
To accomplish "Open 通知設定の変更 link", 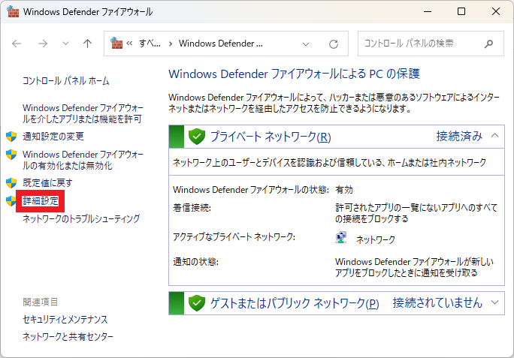I will click(53, 137).
